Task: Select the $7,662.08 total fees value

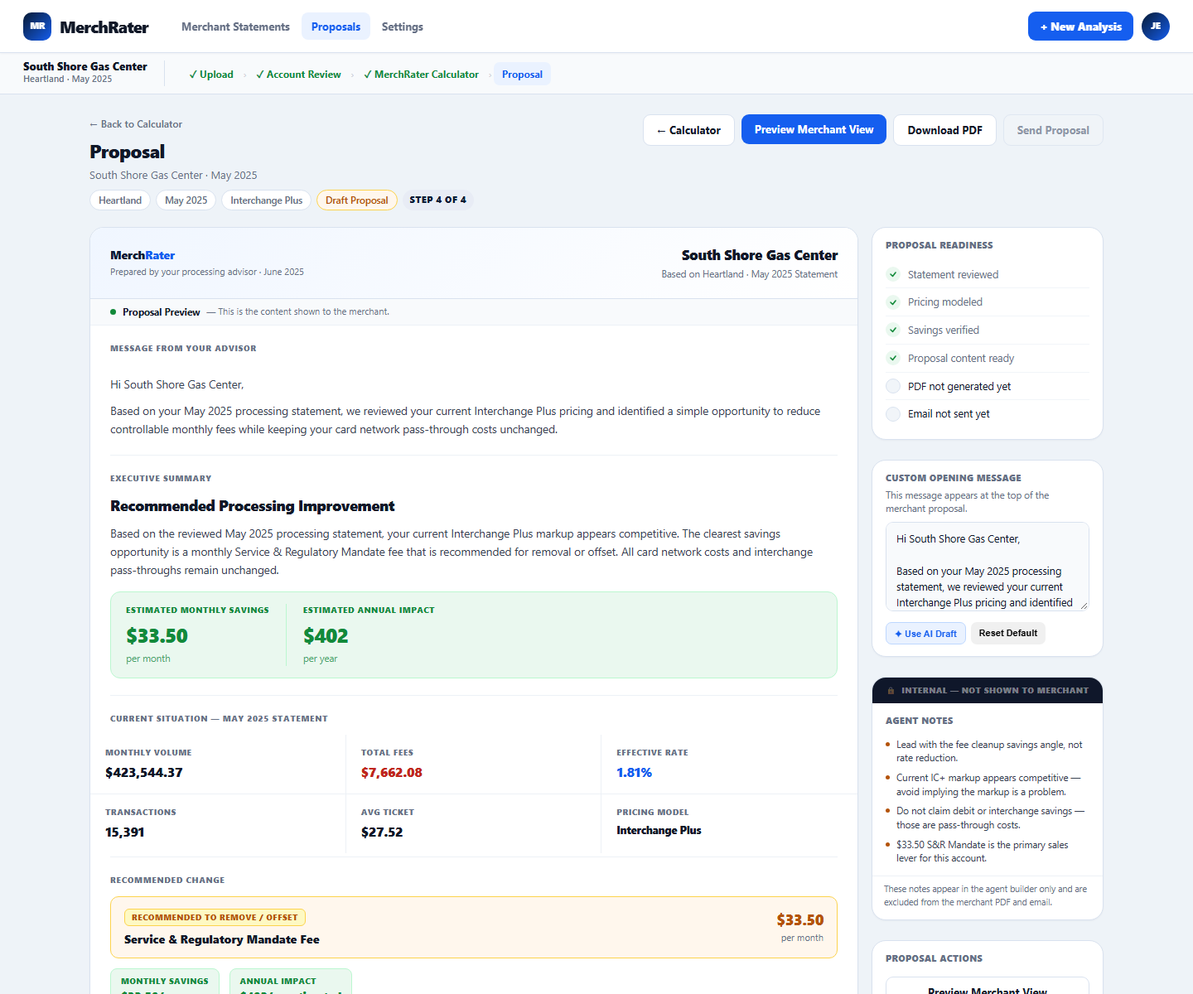Action: click(x=392, y=773)
